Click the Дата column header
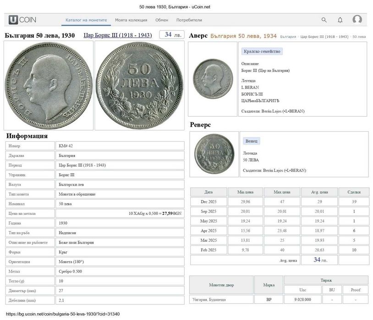 coord(208,192)
